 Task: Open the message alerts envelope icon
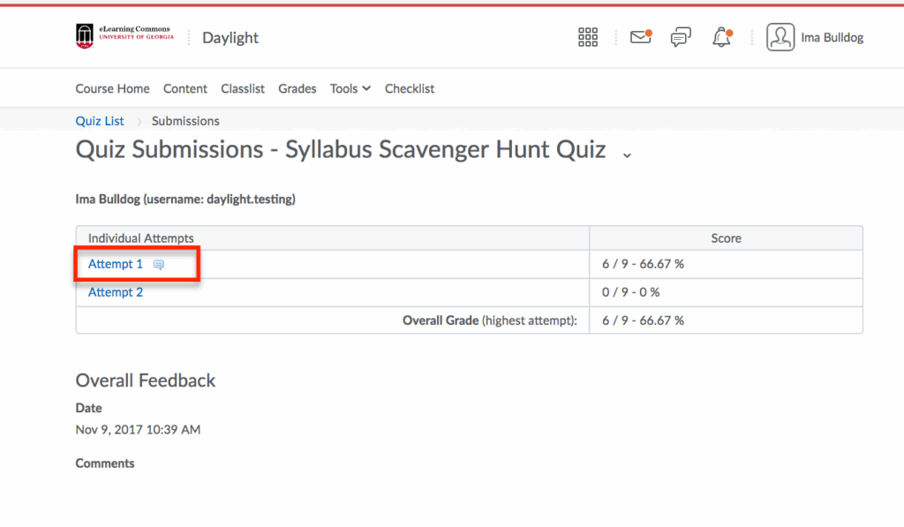tap(639, 37)
